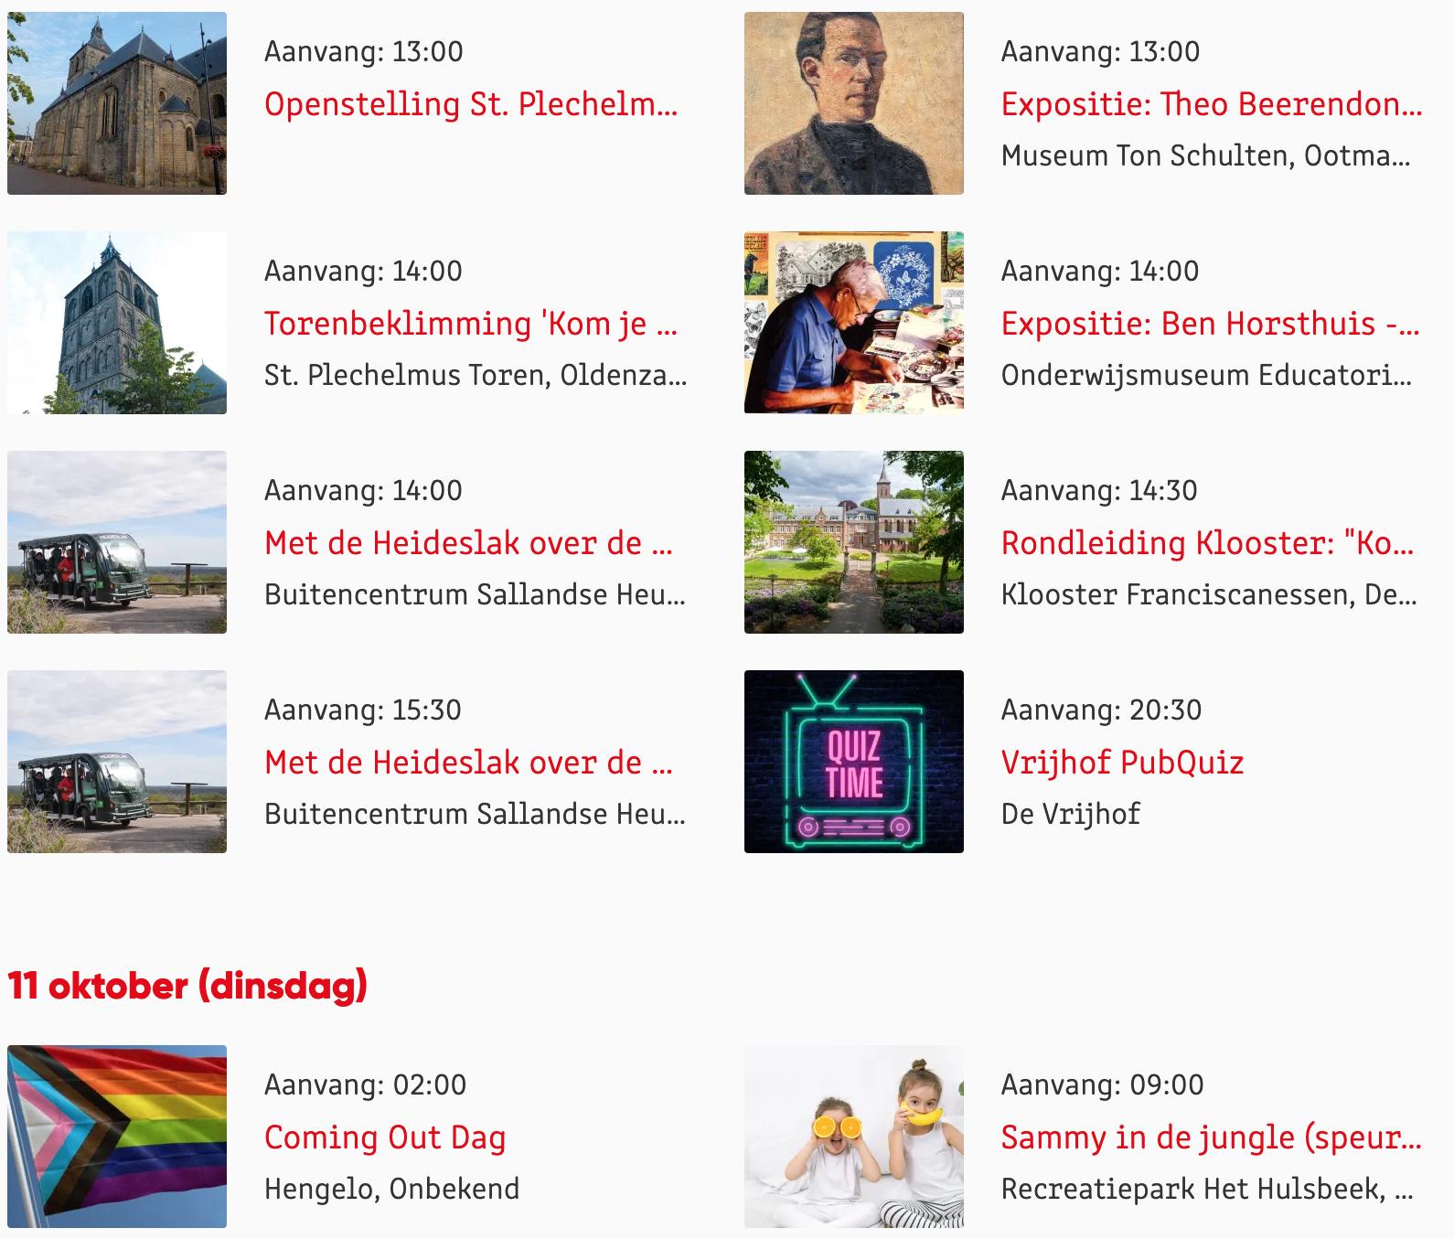Follow the 'Torenbeklimming Kom je' link
The image size is (1454, 1239).
pos(471,324)
